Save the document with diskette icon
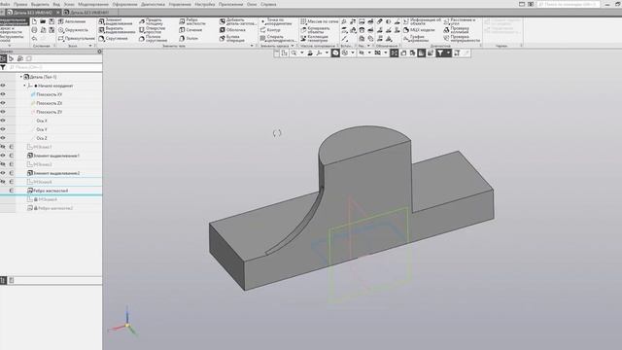 tap(52, 21)
